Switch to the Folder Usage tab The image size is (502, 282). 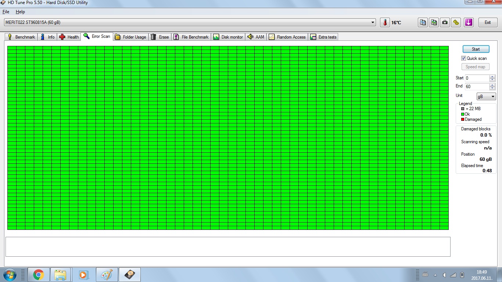(x=130, y=37)
